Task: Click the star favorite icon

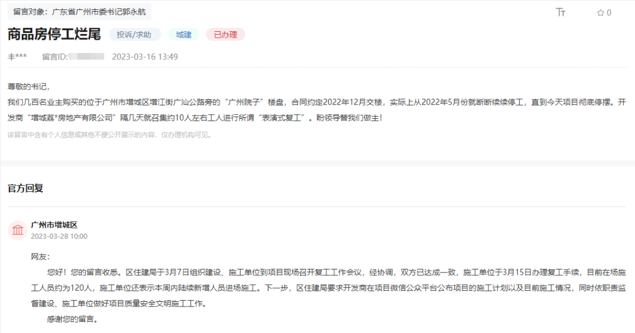Action: 600,13
